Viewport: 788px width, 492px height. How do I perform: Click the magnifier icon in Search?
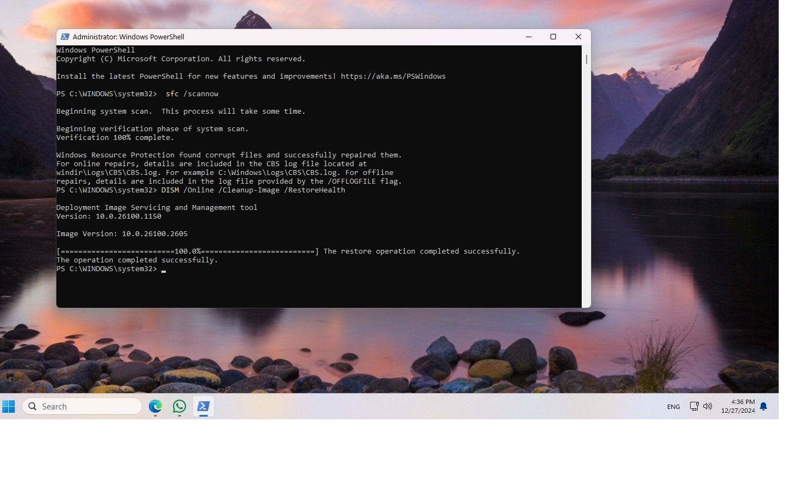(x=32, y=406)
